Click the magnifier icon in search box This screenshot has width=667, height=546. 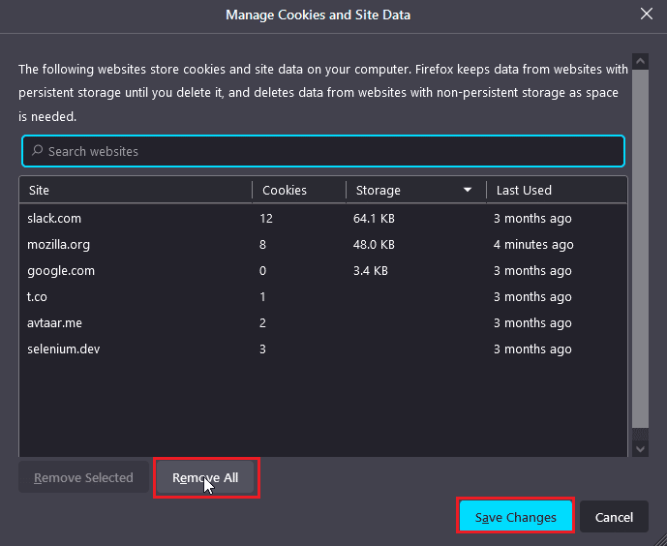click(38, 150)
